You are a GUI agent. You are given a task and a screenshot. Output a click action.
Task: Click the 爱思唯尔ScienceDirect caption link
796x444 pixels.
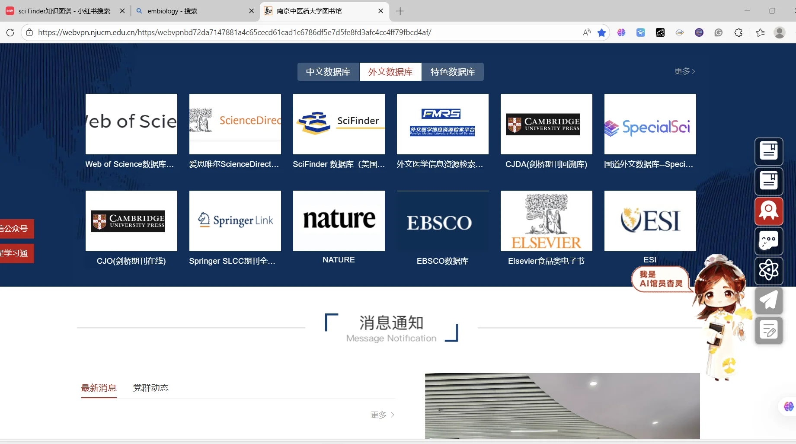coord(234,164)
